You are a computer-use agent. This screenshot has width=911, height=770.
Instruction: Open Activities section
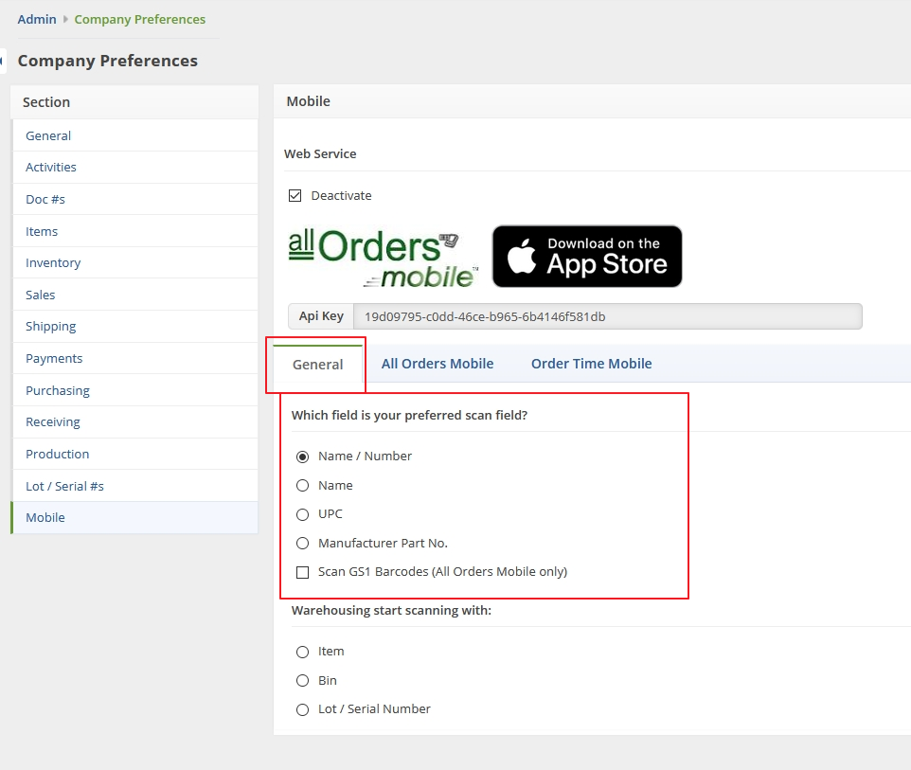point(134,168)
